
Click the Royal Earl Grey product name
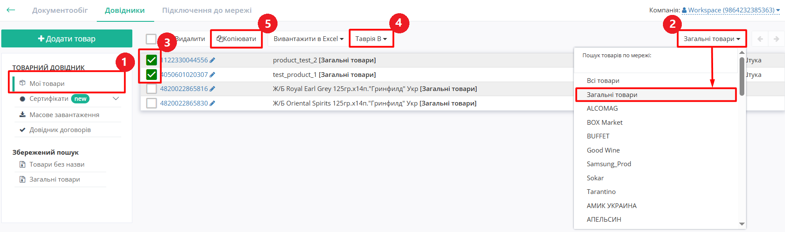click(346, 89)
